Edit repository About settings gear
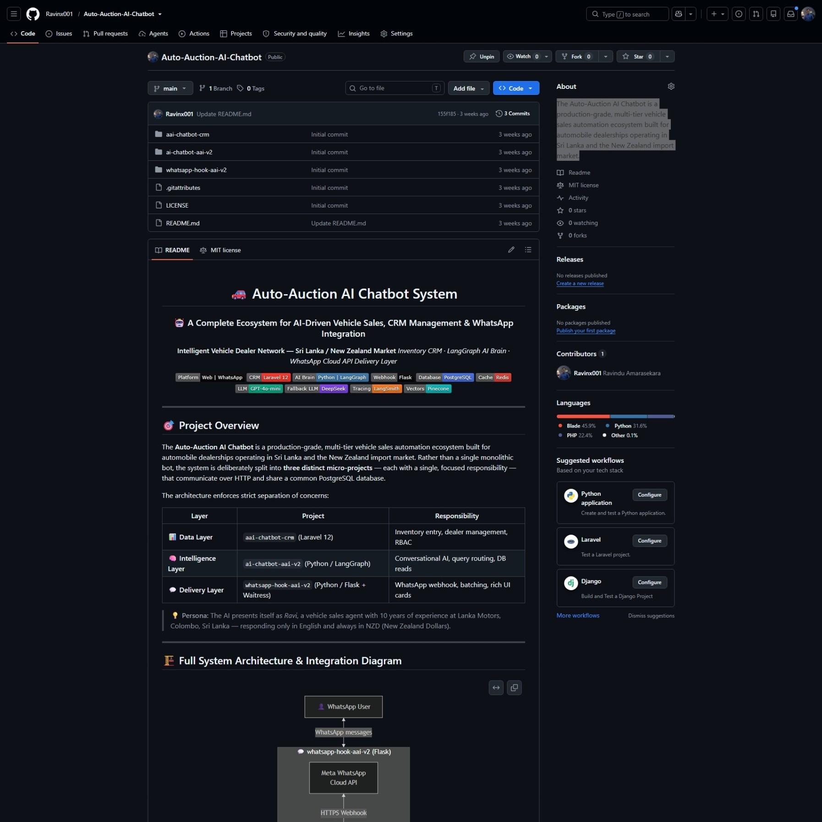The height and width of the screenshot is (822, 822). (x=671, y=86)
